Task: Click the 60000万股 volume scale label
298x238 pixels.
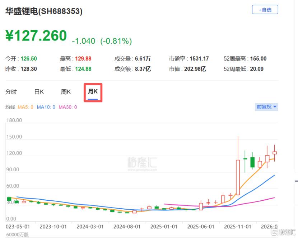Action: pos(17,234)
